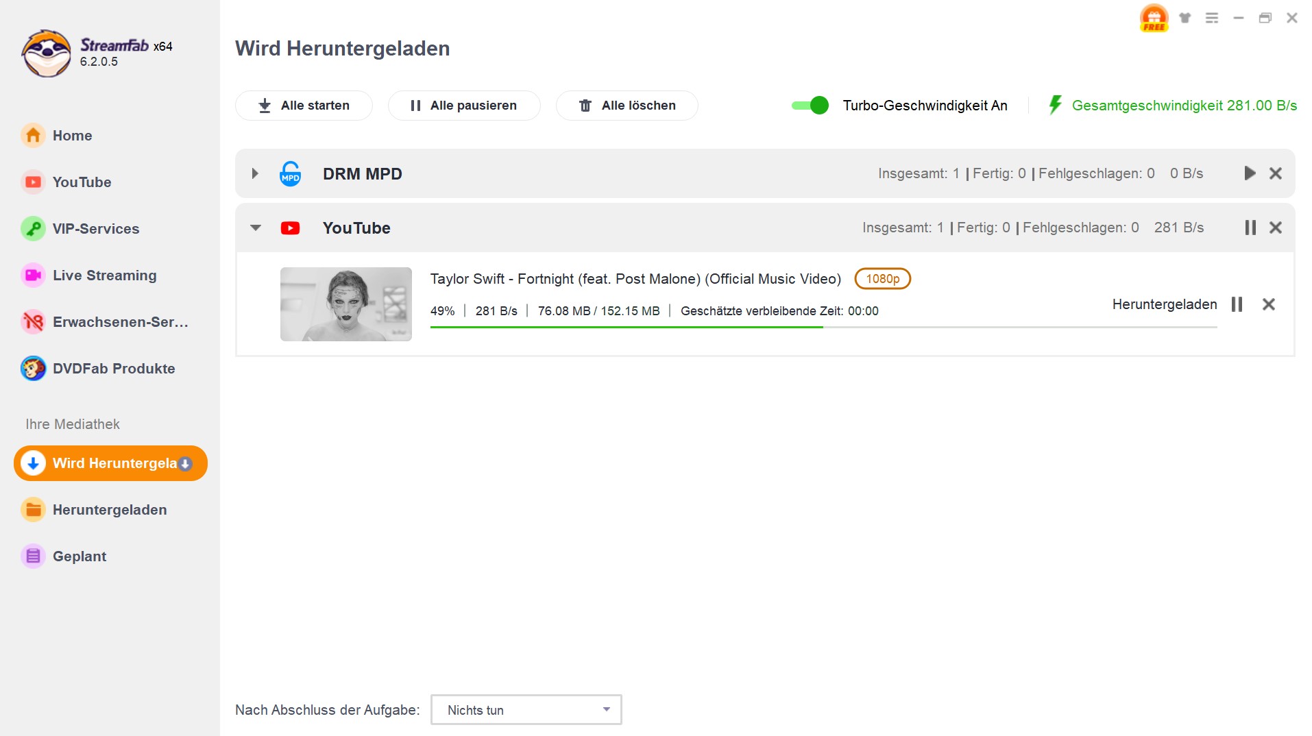Click the green lightning speed icon
The image size is (1312, 736).
(1055, 105)
